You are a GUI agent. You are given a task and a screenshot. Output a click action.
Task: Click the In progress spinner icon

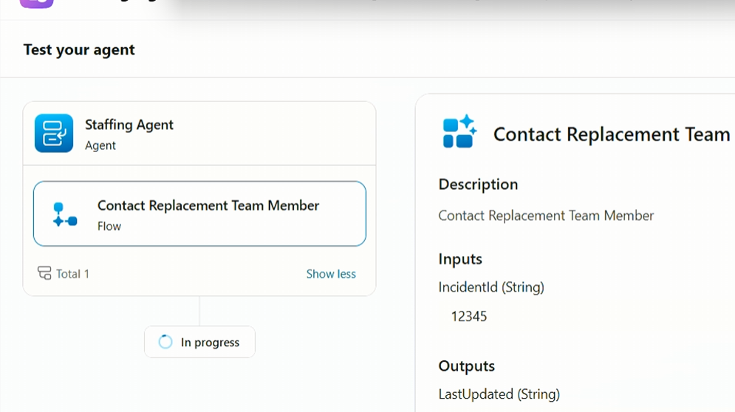coord(165,342)
